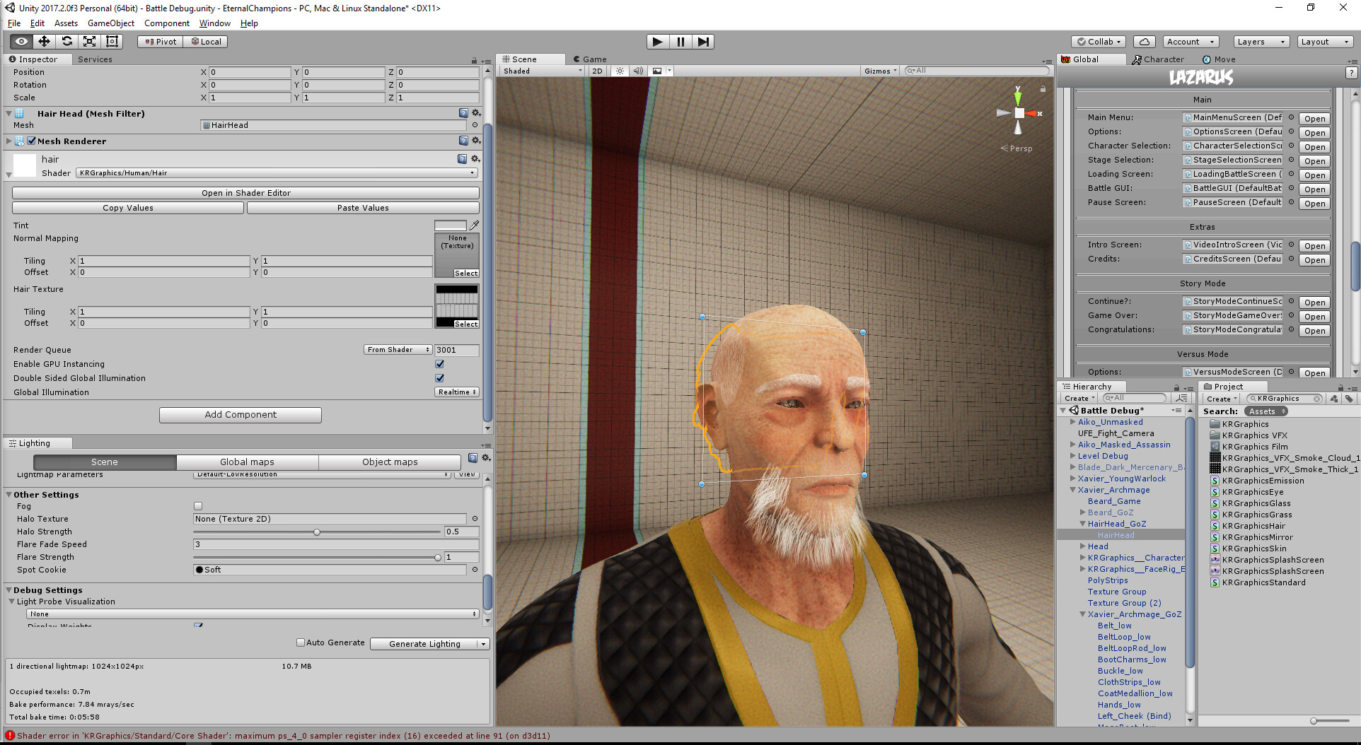Select the Rect Transform tool
This screenshot has height=745, width=1361.
(112, 41)
